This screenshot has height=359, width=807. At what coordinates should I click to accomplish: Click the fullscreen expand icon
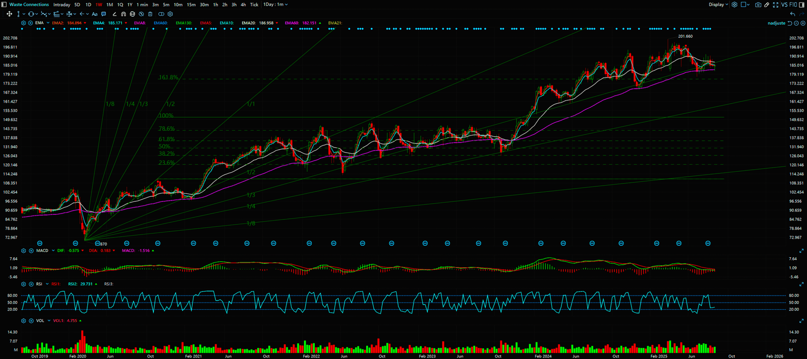[776, 5]
